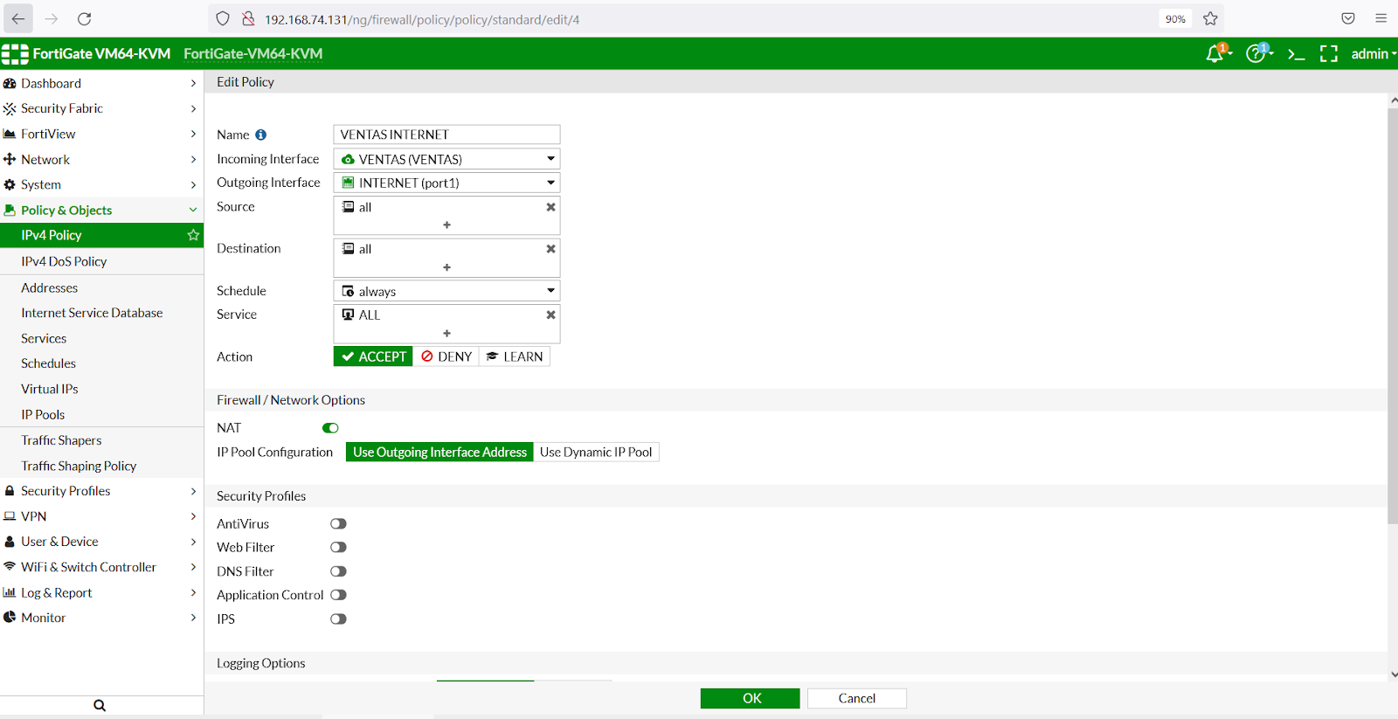The height and width of the screenshot is (719, 1398).
Task: Enable the IPS toggle
Action: 338,619
